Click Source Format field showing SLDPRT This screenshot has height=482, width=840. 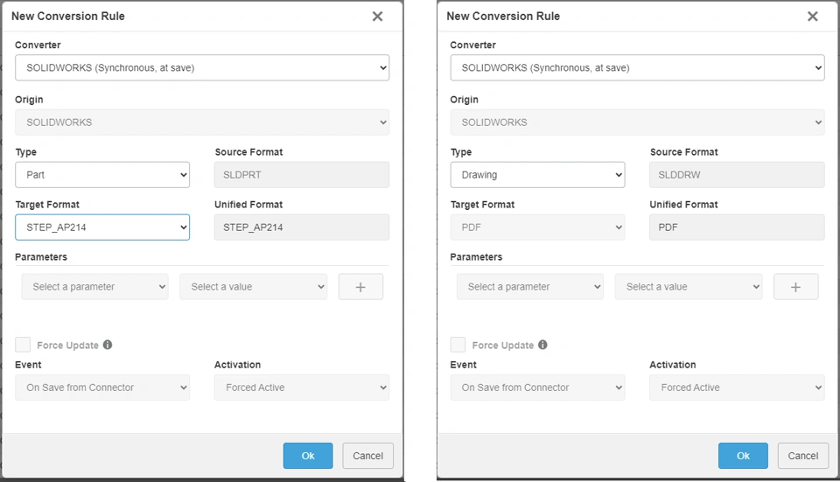click(302, 175)
